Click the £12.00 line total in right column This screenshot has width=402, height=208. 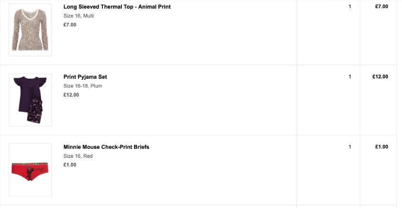click(x=380, y=77)
